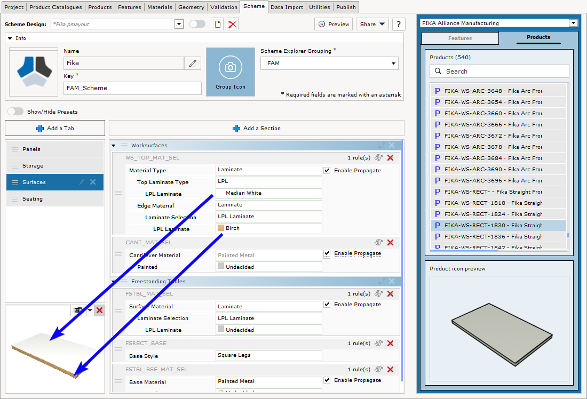
Task: Click the products Search field
Action: 499,71
